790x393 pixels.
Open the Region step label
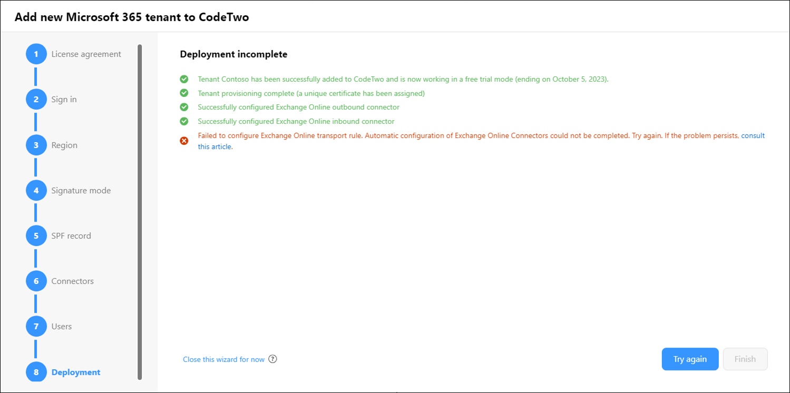64,145
